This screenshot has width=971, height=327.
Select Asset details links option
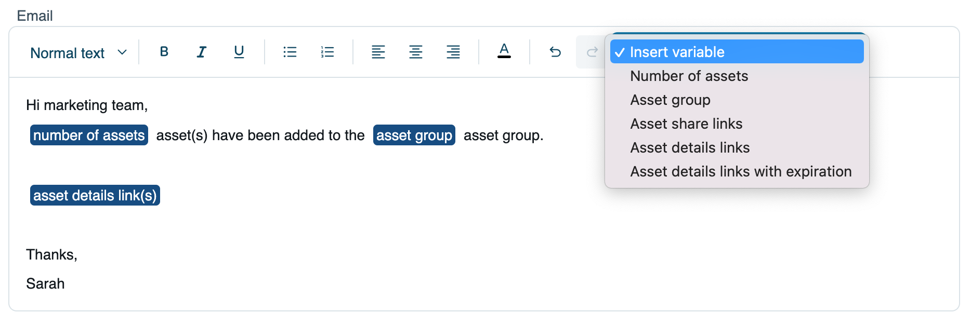[x=690, y=148]
